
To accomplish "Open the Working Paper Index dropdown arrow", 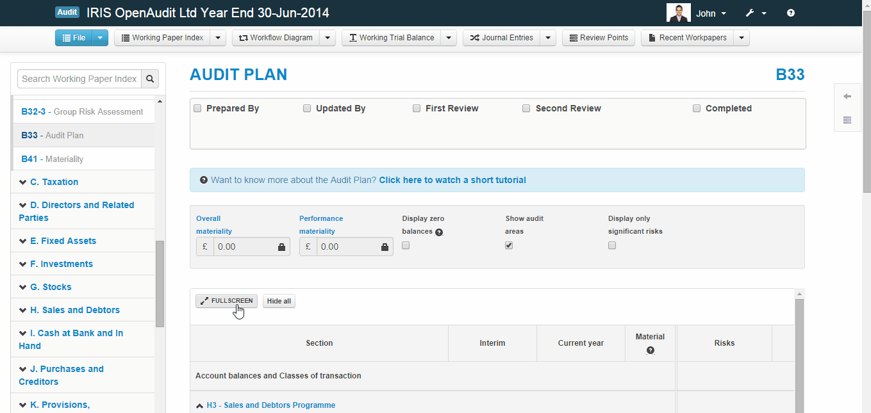I will (x=218, y=38).
